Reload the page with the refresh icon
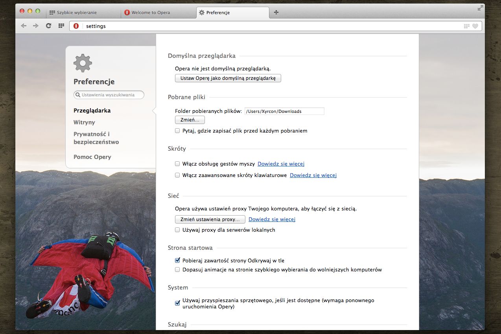The image size is (501, 334). [x=48, y=26]
